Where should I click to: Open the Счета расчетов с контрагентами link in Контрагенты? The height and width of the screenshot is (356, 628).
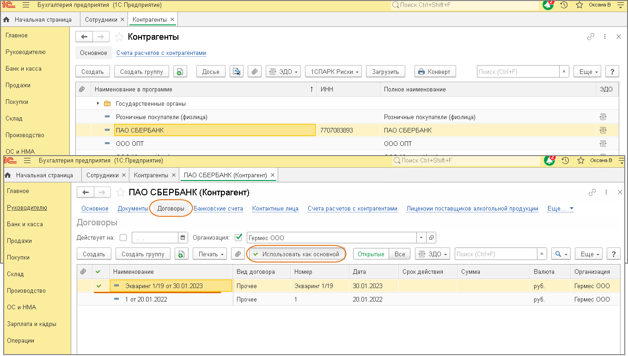tap(161, 53)
